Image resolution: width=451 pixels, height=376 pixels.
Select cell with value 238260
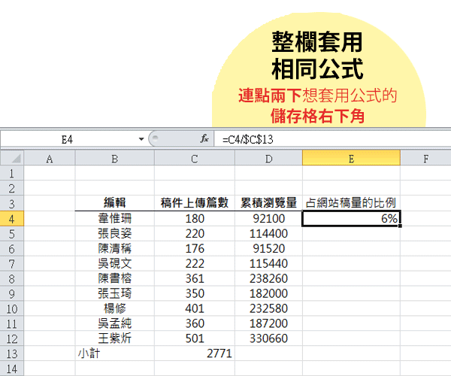[x=268, y=278]
